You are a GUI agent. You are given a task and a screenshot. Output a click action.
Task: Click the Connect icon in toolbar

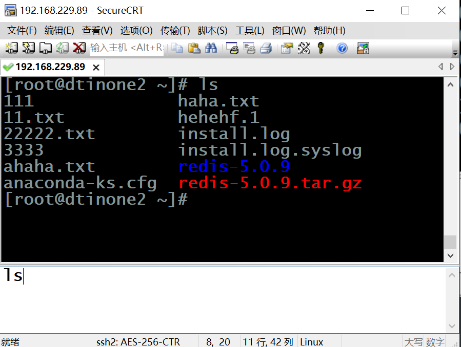(11, 48)
